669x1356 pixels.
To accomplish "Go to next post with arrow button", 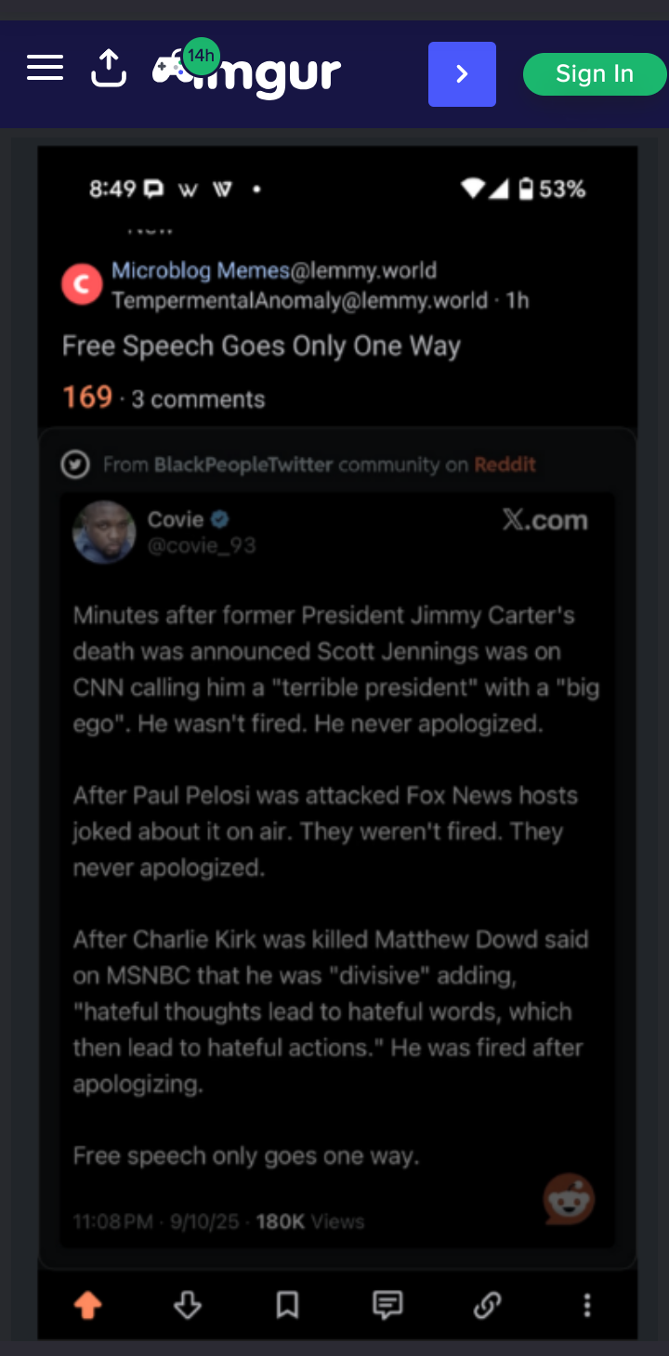I will click(462, 74).
